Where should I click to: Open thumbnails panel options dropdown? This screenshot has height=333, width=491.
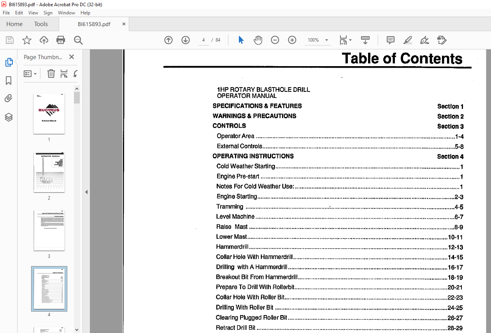point(30,74)
